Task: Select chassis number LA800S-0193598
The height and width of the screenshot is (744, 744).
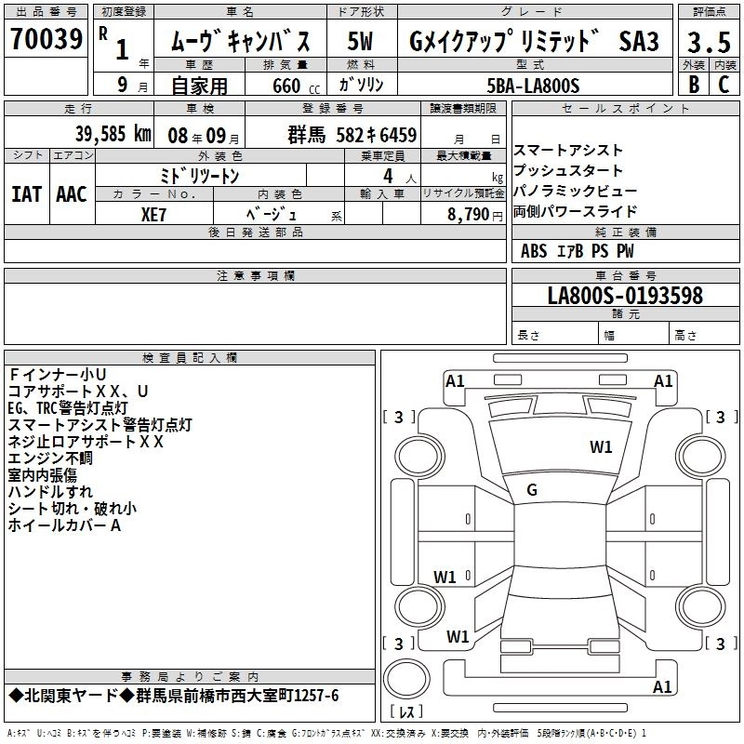Action: tap(625, 295)
